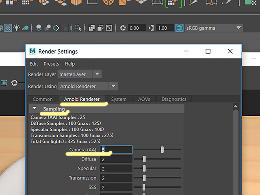
Task: Click the Camera (AA) slider handle
Action: 162,149
